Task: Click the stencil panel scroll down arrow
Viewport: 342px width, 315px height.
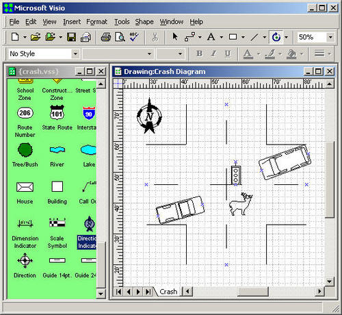Action: (101, 293)
